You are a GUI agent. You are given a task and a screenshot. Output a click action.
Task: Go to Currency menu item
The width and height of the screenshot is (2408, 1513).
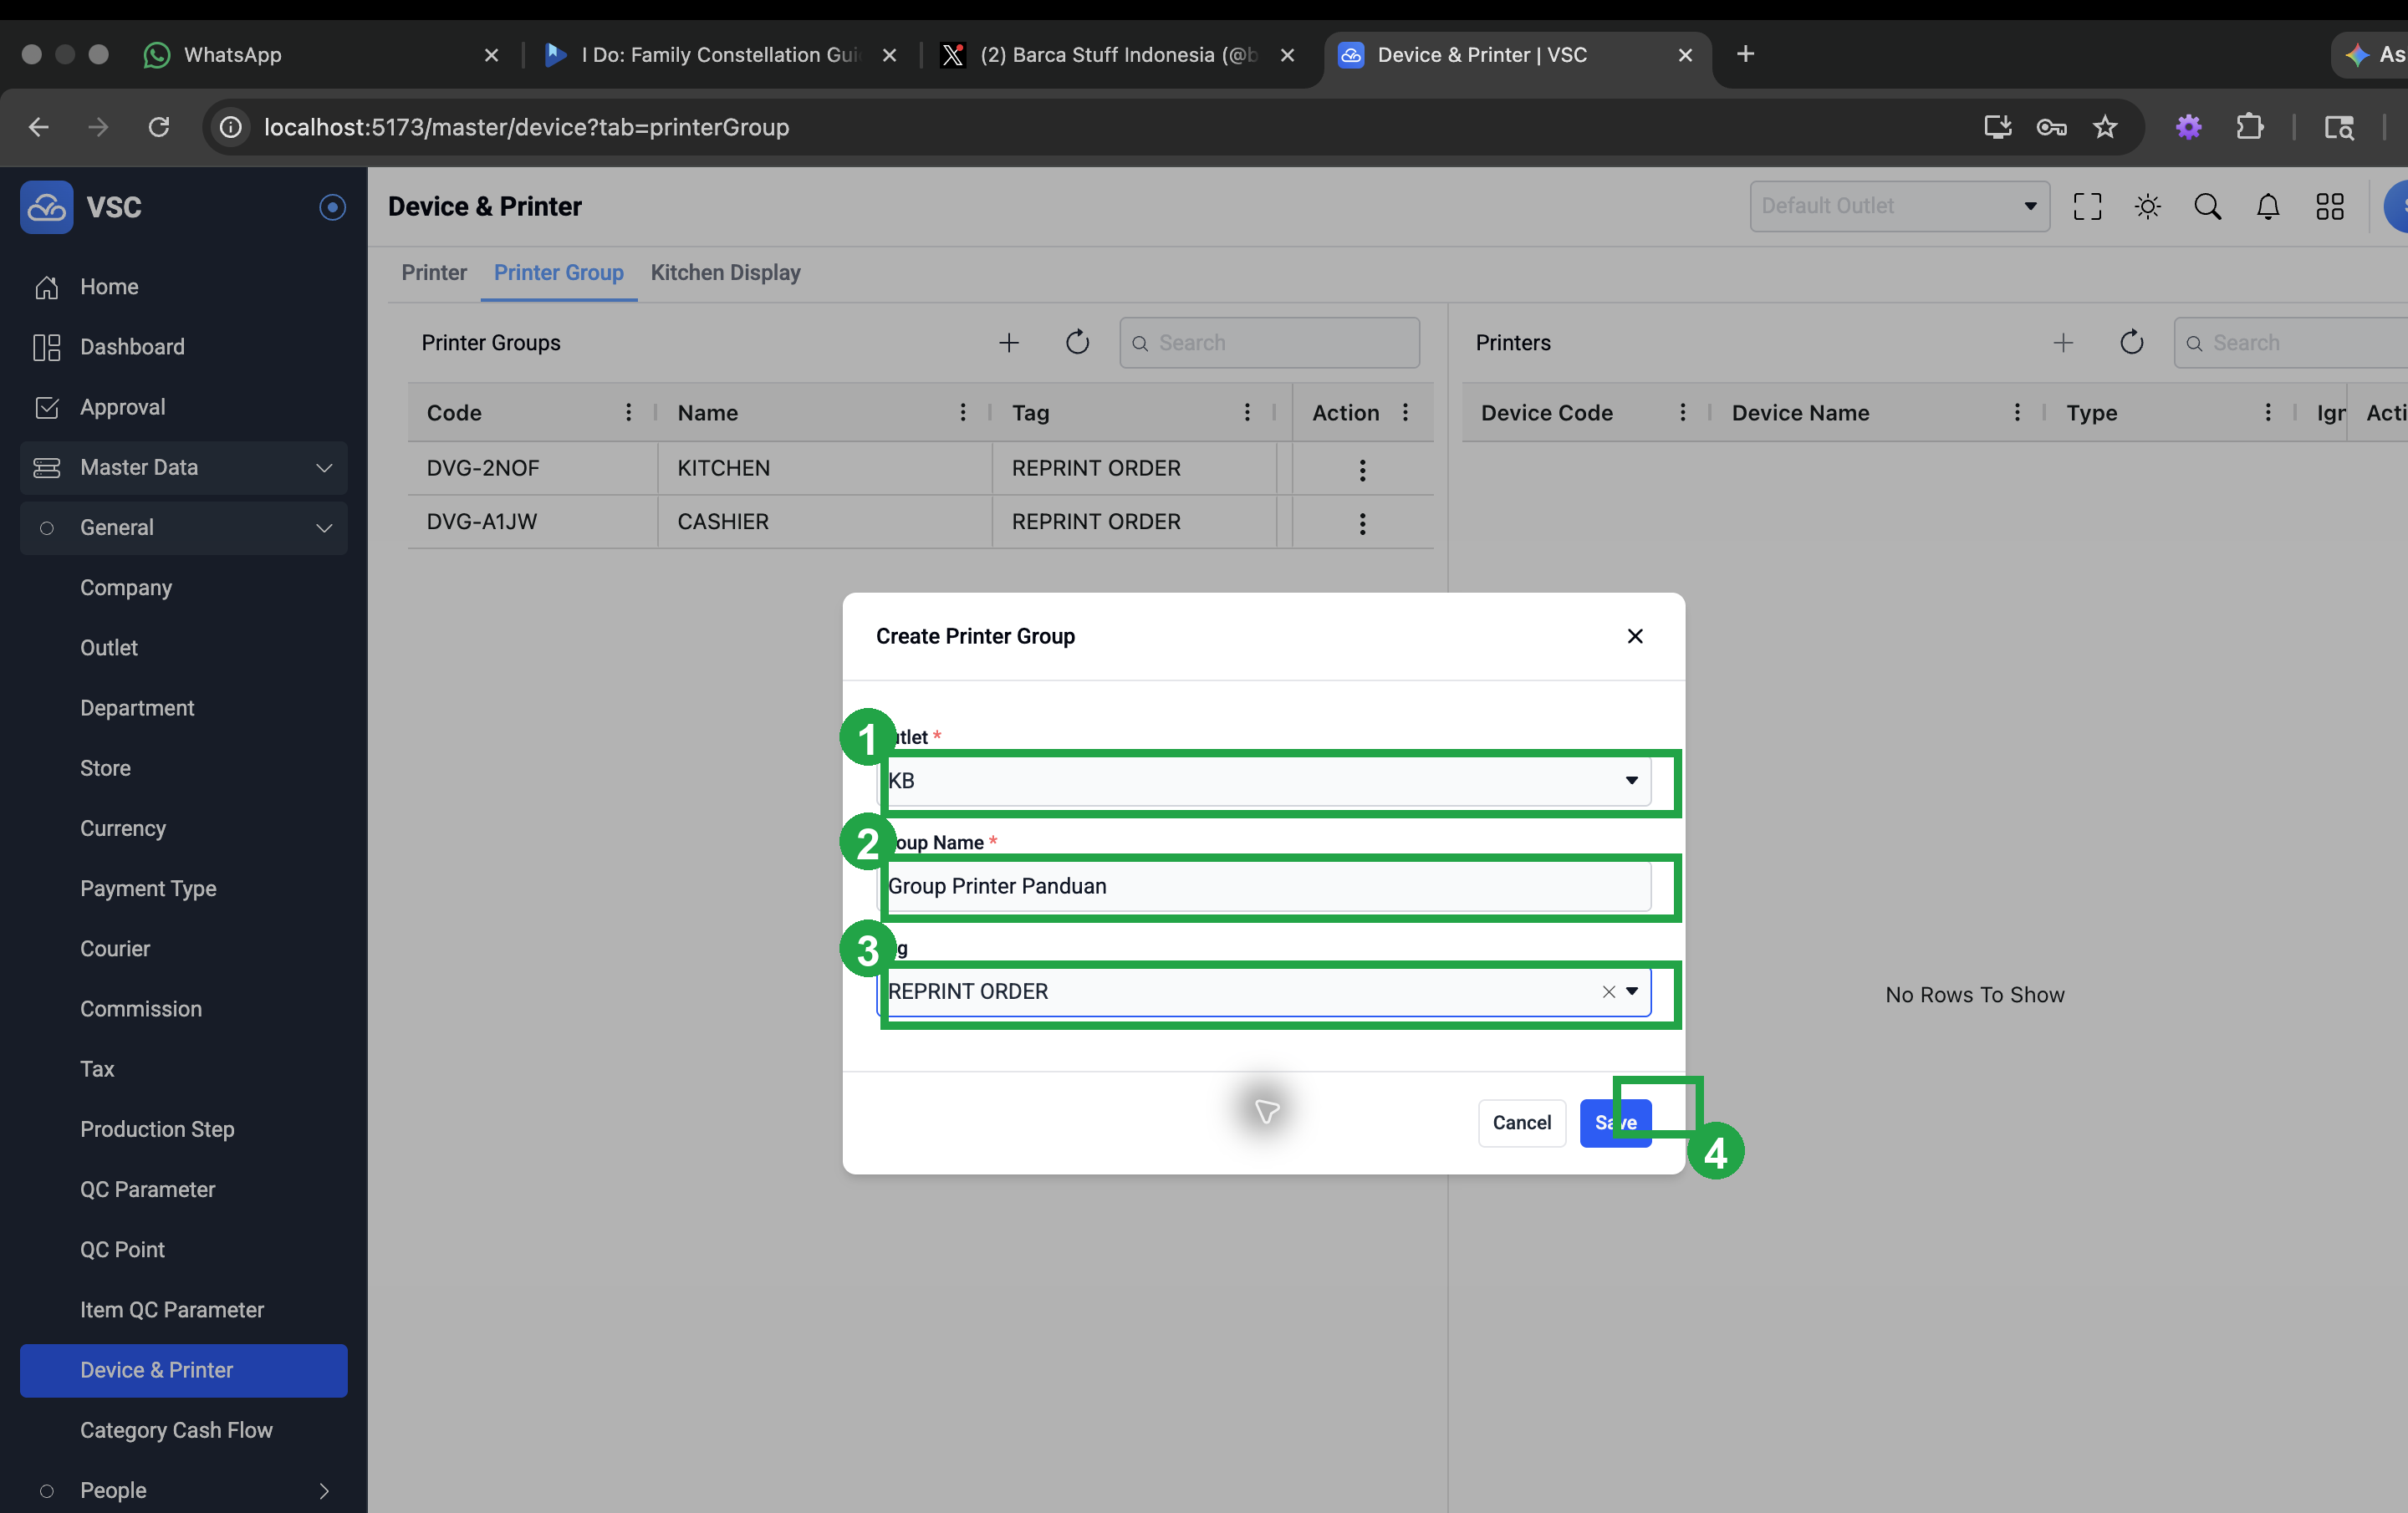pos(123,828)
